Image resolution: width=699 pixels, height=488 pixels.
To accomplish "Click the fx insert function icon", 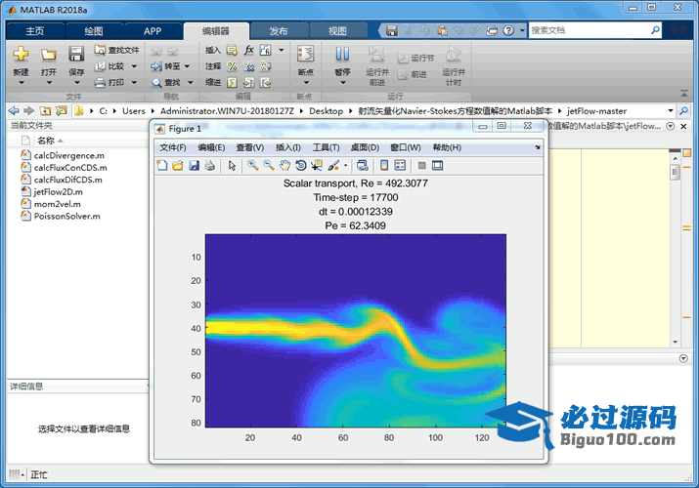I will 248,50.
